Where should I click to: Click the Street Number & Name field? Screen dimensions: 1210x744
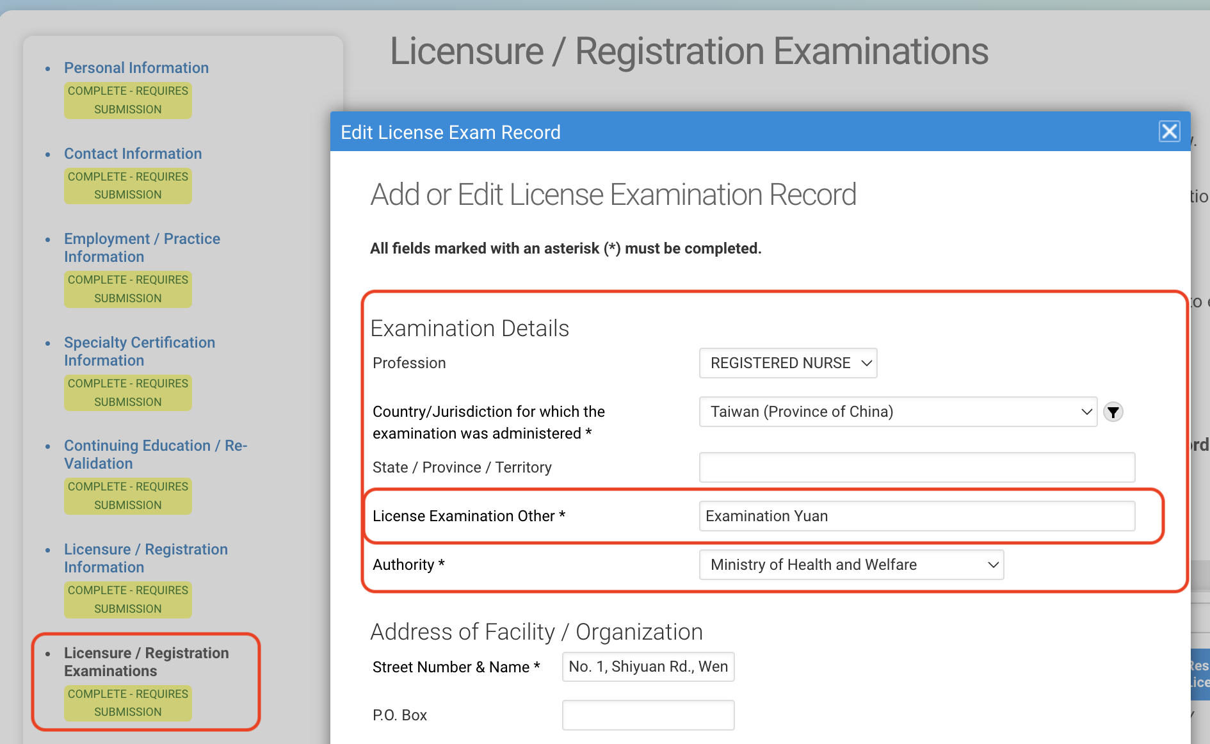(x=648, y=667)
